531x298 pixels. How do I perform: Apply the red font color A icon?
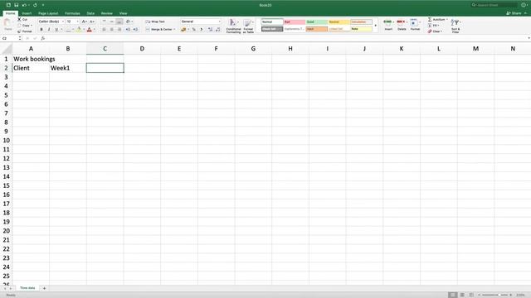pyautogui.click(x=90, y=30)
